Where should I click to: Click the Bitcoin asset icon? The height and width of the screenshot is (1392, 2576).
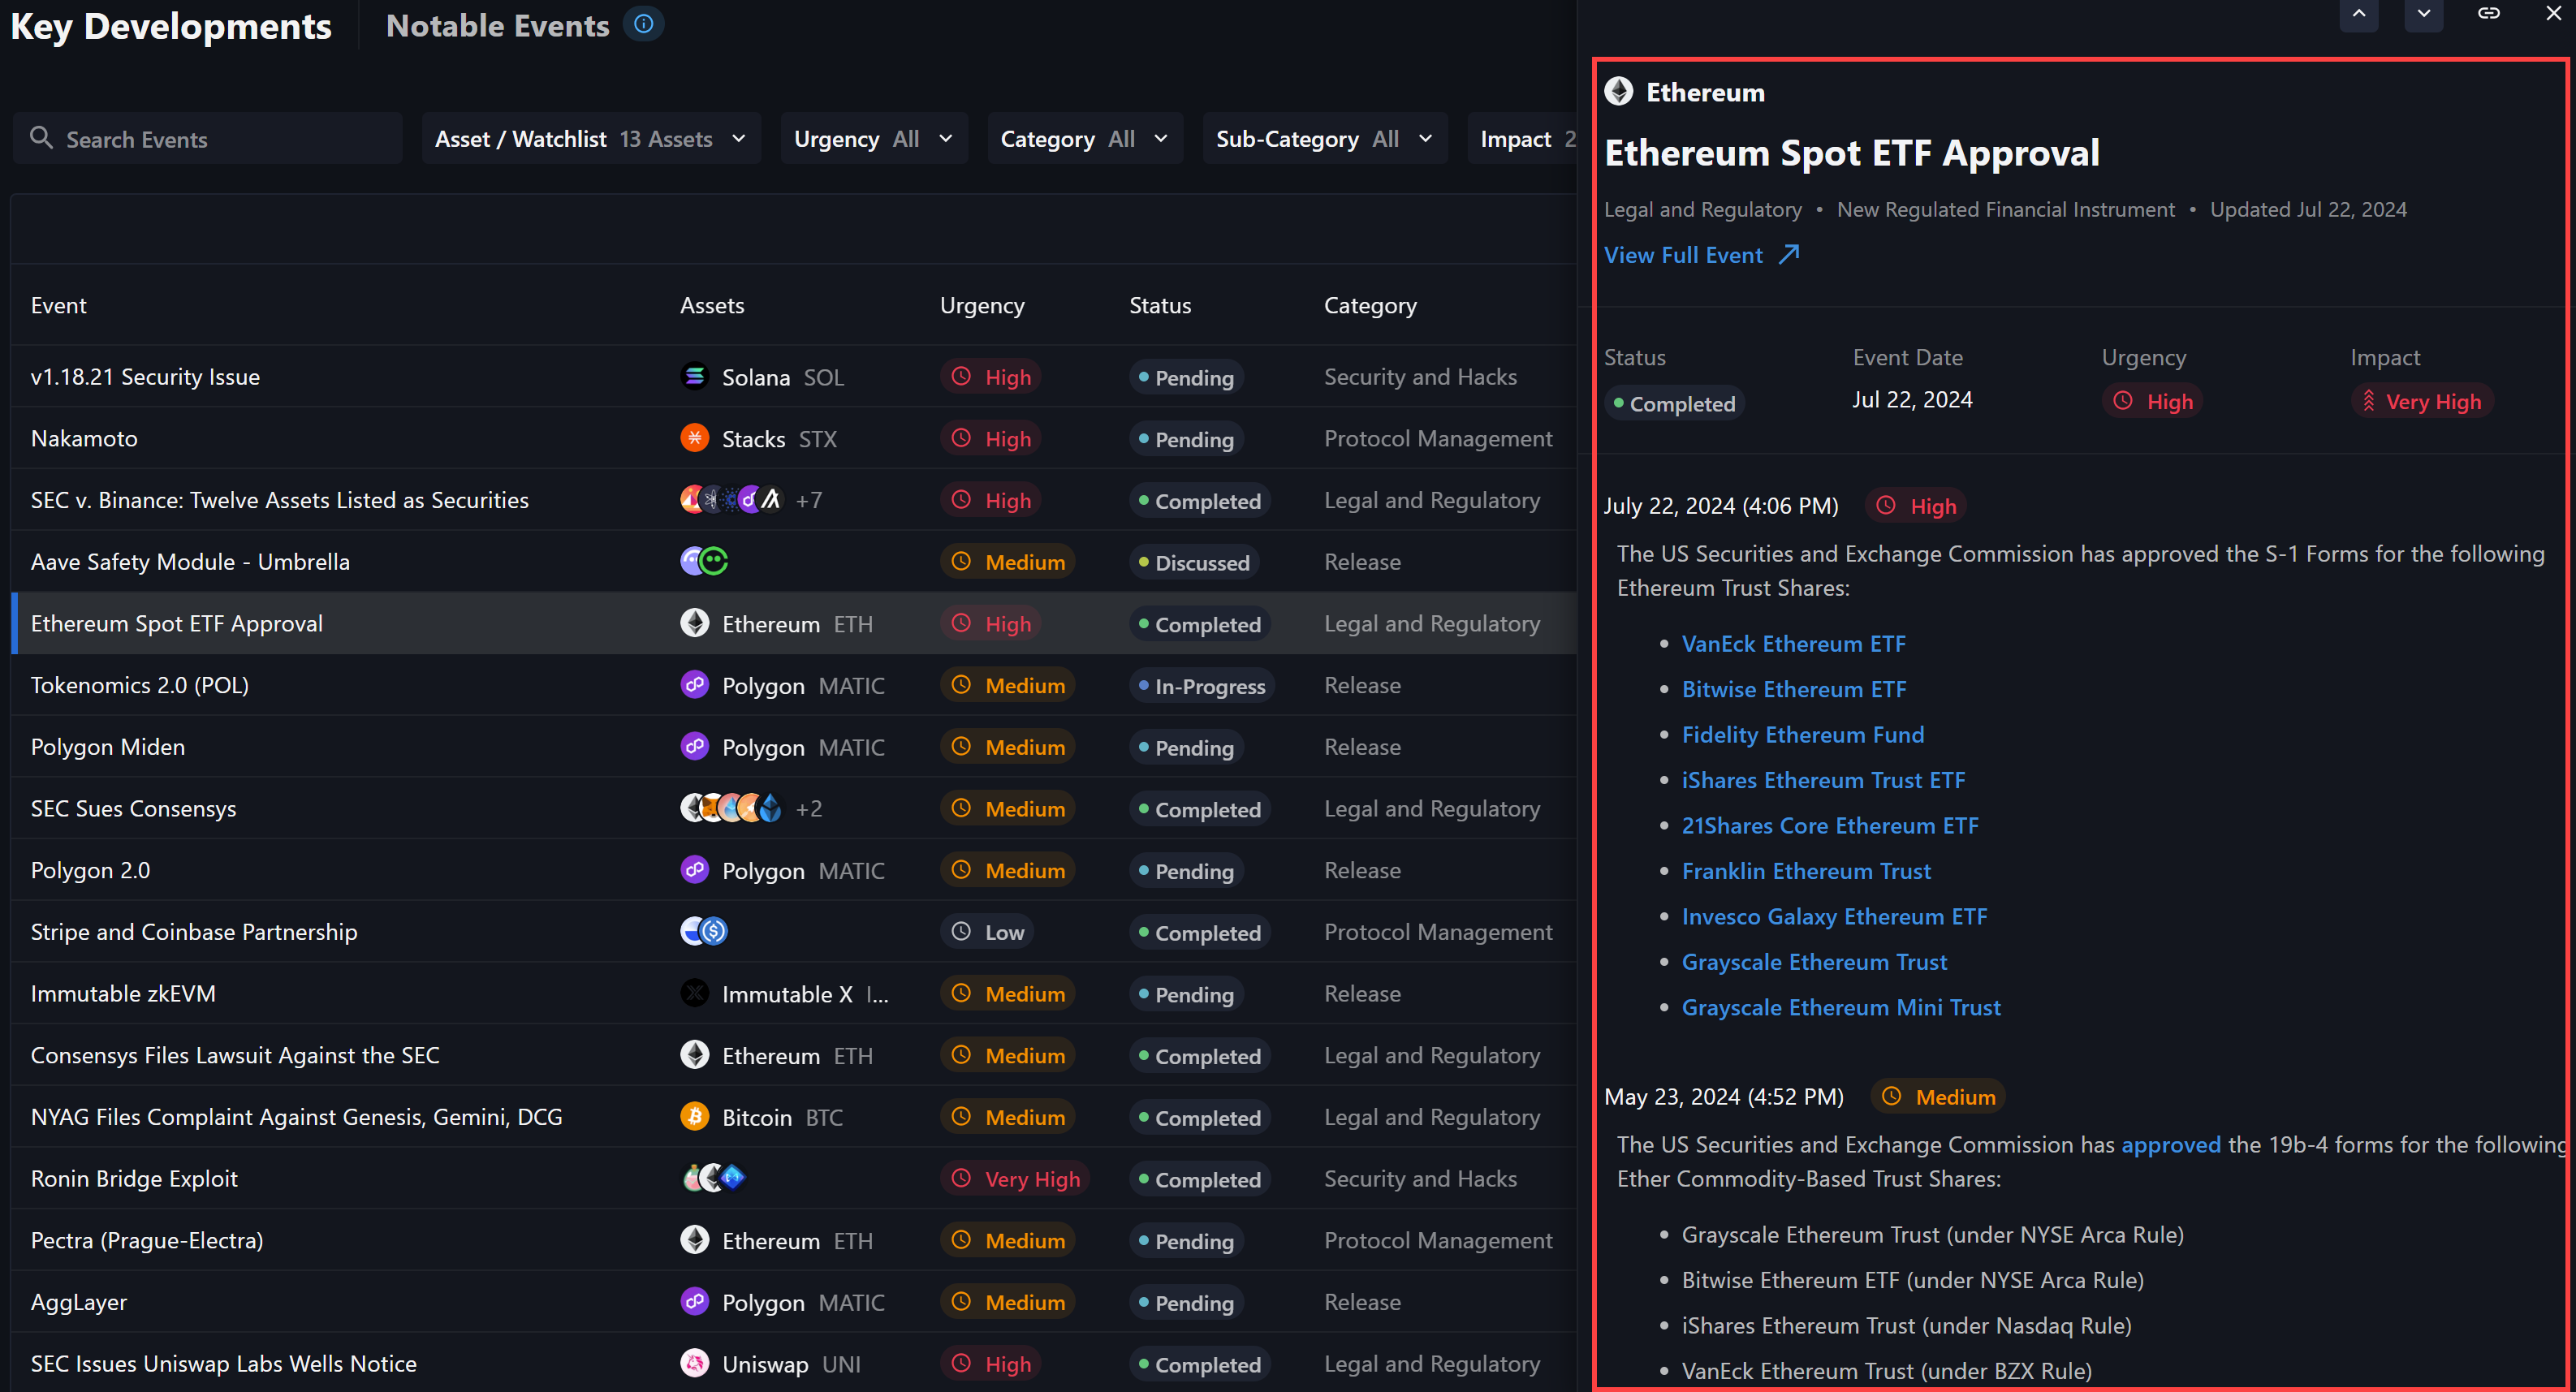coord(694,1117)
